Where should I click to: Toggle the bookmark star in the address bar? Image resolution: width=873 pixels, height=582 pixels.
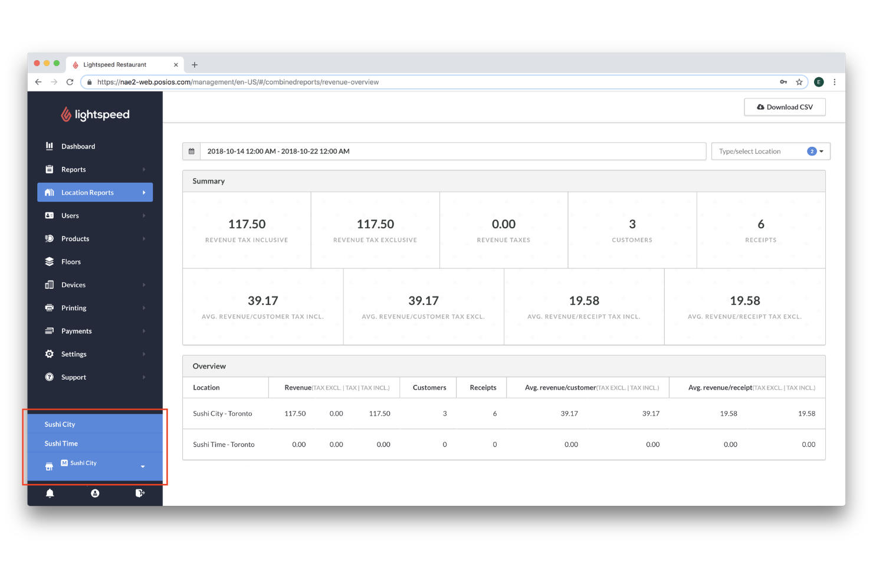(x=800, y=82)
